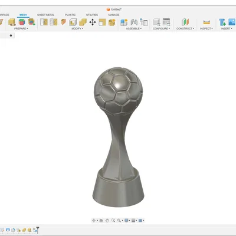This screenshot has width=236, height=236.
Task: Select the Remesh tool in Modify
Action: pos(44,22)
